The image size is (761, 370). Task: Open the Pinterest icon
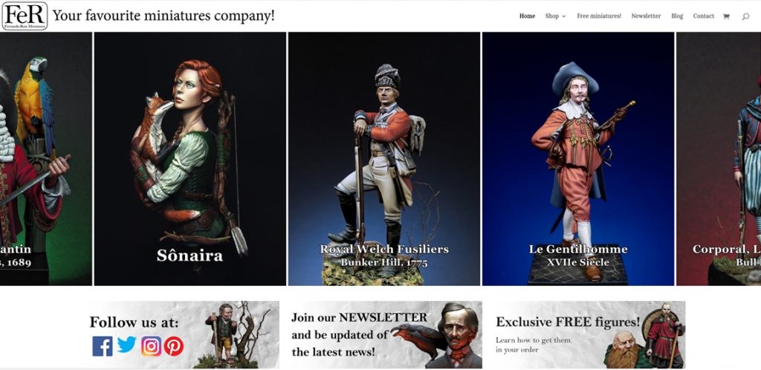pos(173,346)
